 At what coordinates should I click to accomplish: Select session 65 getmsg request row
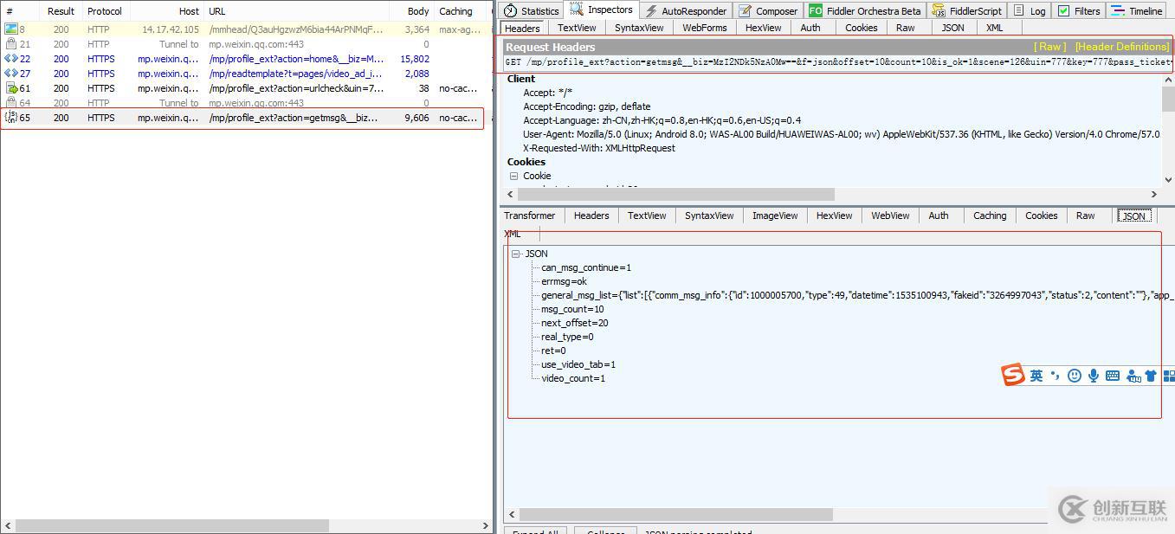coord(242,118)
